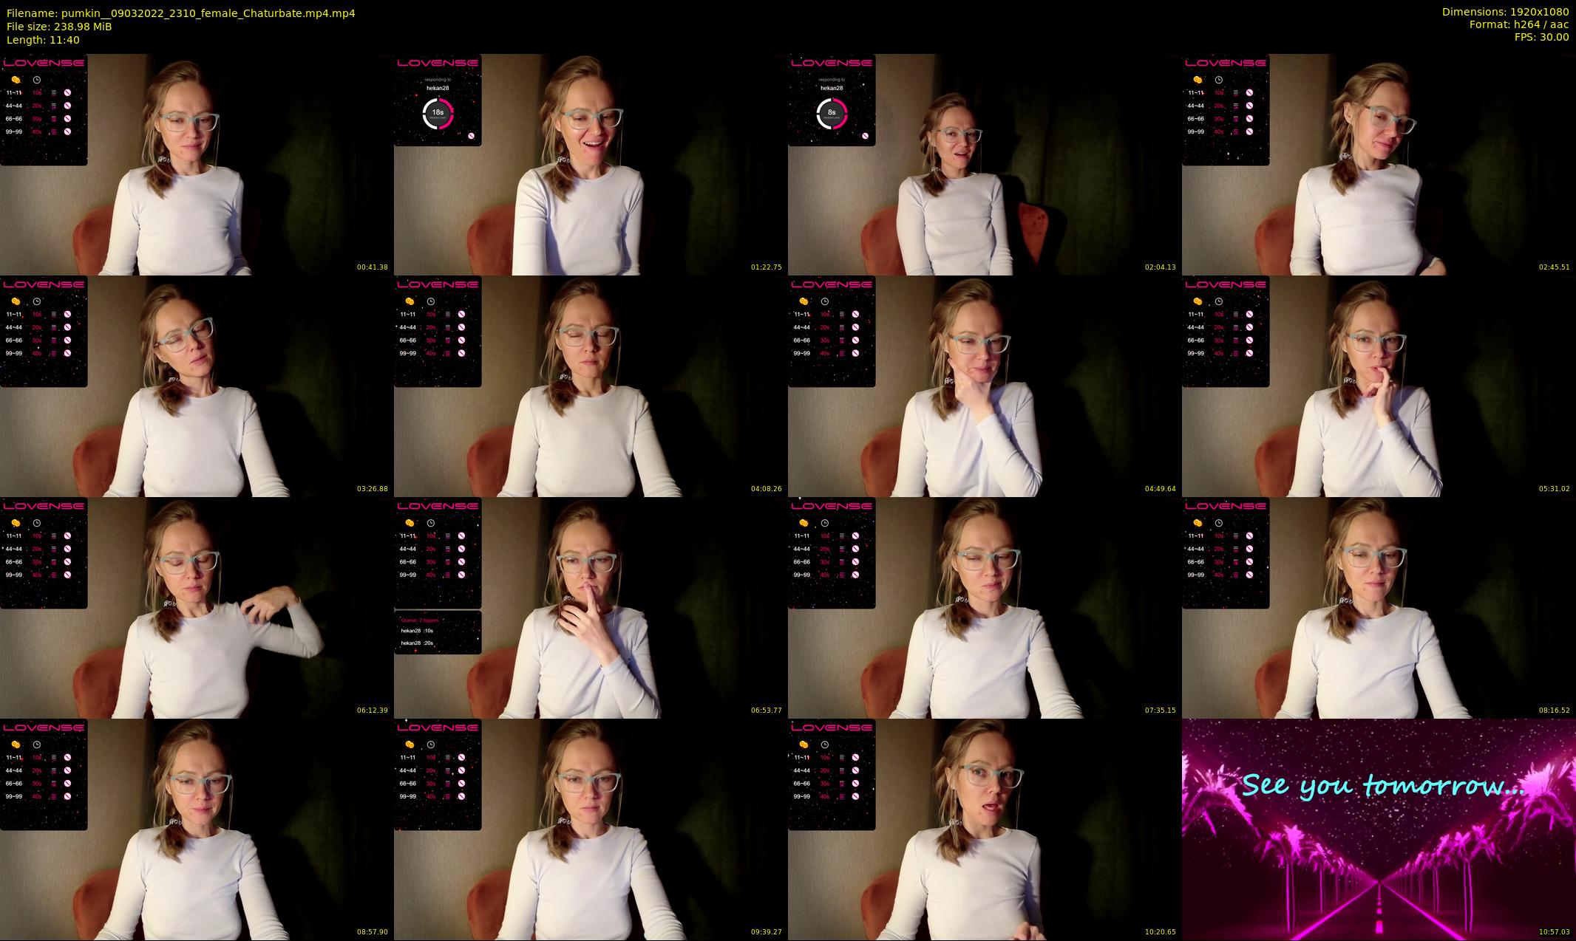1576x941 pixels.
Task: Select the frame at timestamp 04:49.64
Action: [984, 386]
